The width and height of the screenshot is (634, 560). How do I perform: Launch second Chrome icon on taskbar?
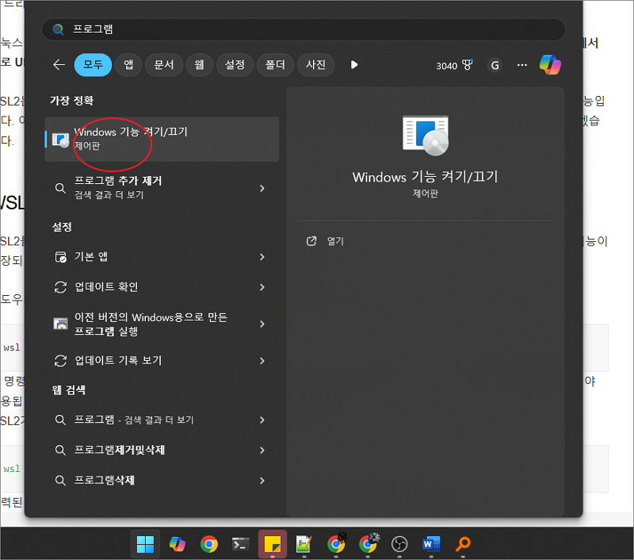click(x=336, y=544)
